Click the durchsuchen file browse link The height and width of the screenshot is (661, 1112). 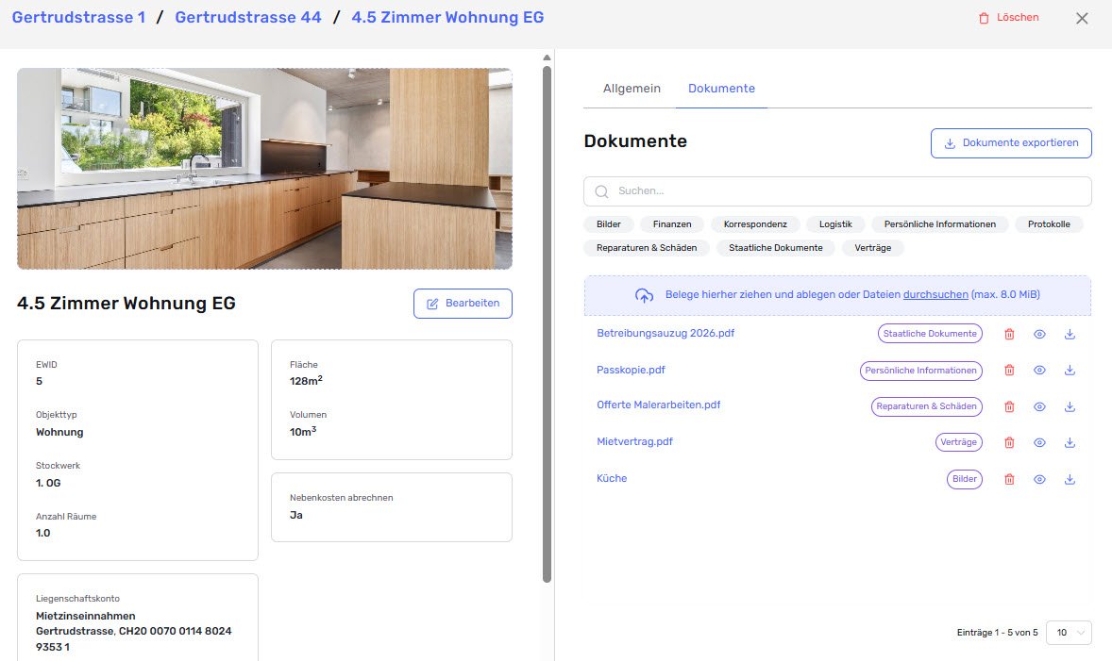pyautogui.click(x=935, y=295)
